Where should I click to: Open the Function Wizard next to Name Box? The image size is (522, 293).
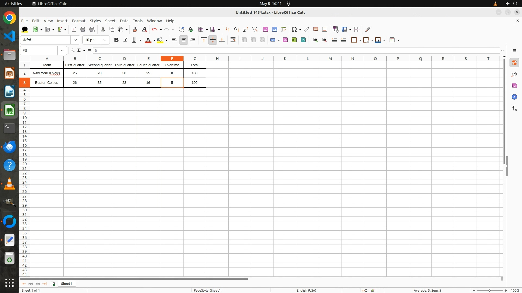pos(73,50)
